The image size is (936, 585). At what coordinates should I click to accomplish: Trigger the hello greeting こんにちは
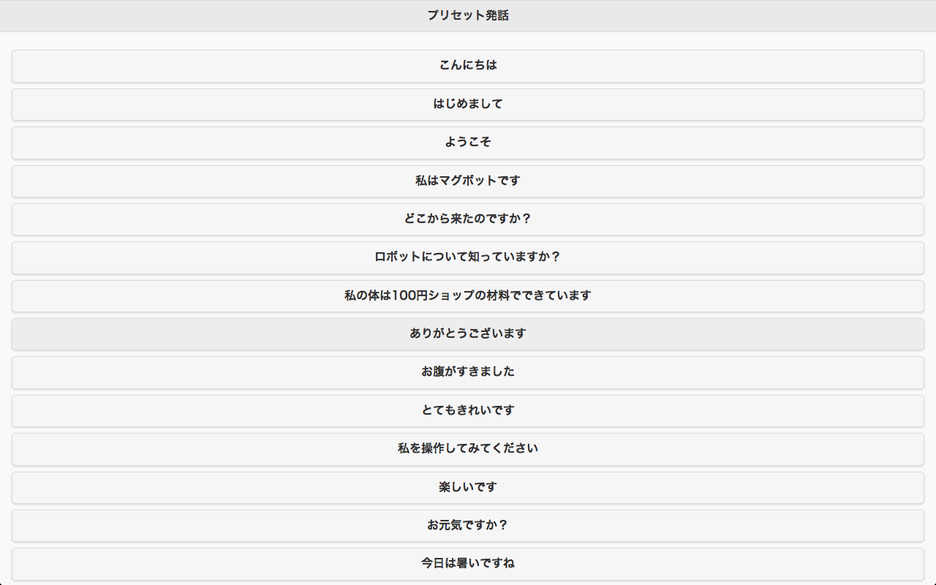(468, 66)
